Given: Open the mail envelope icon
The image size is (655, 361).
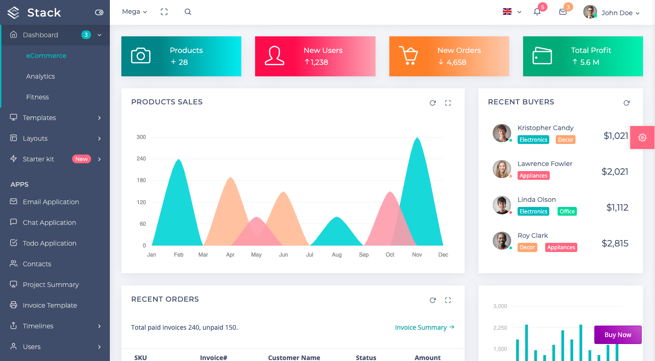Looking at the screenshot, I should coord(563,12).
